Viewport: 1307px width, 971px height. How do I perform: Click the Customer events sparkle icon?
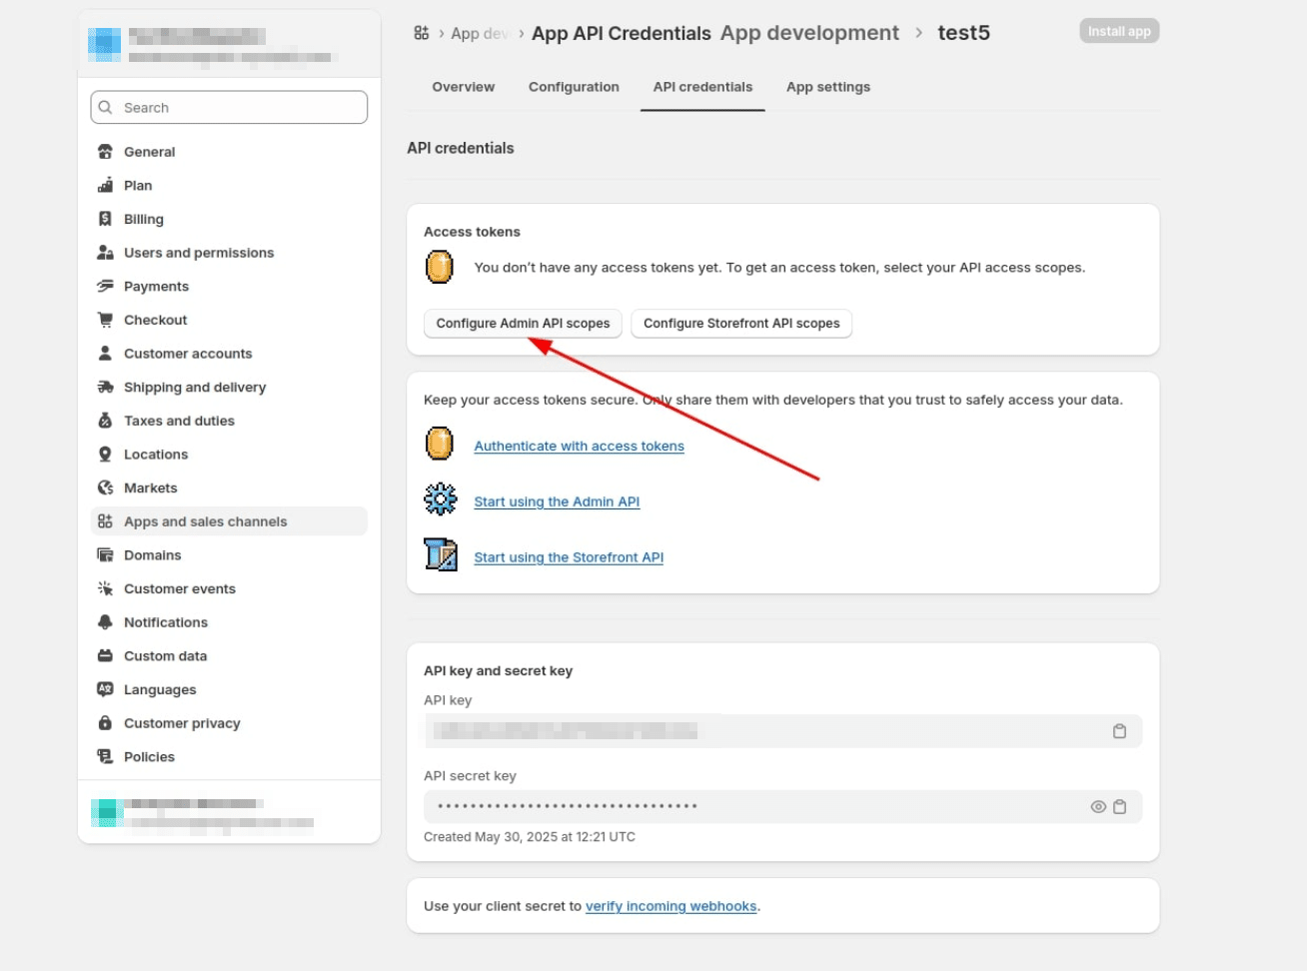105,589
